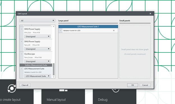This screenshot has height=104, width=175.
Task: Remove Validation toolkit for LDO from large panel
Action: 114,31
